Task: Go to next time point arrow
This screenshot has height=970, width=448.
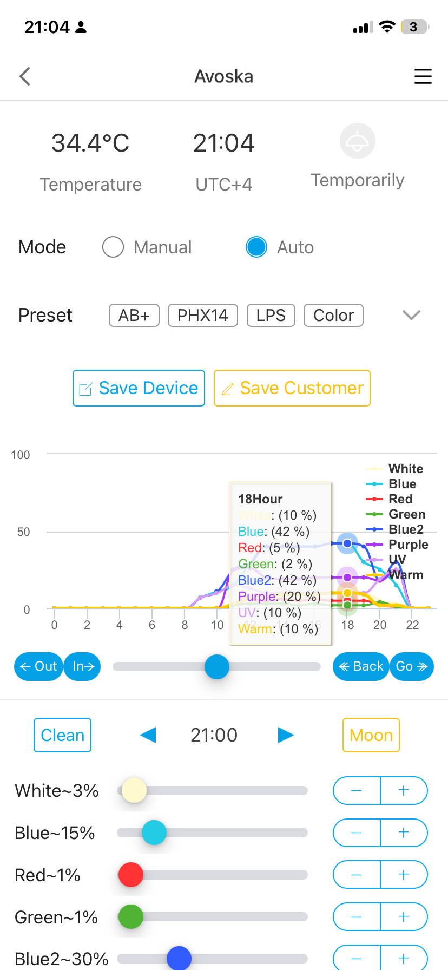Action: pos(285,735)
